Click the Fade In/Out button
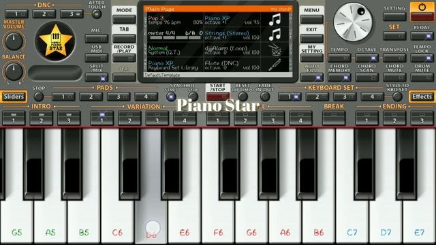436x245 pixels. tap(265, 97)
